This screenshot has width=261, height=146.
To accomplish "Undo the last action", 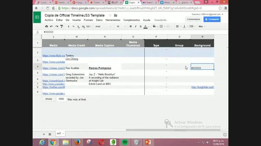I will tap(52, 26).
